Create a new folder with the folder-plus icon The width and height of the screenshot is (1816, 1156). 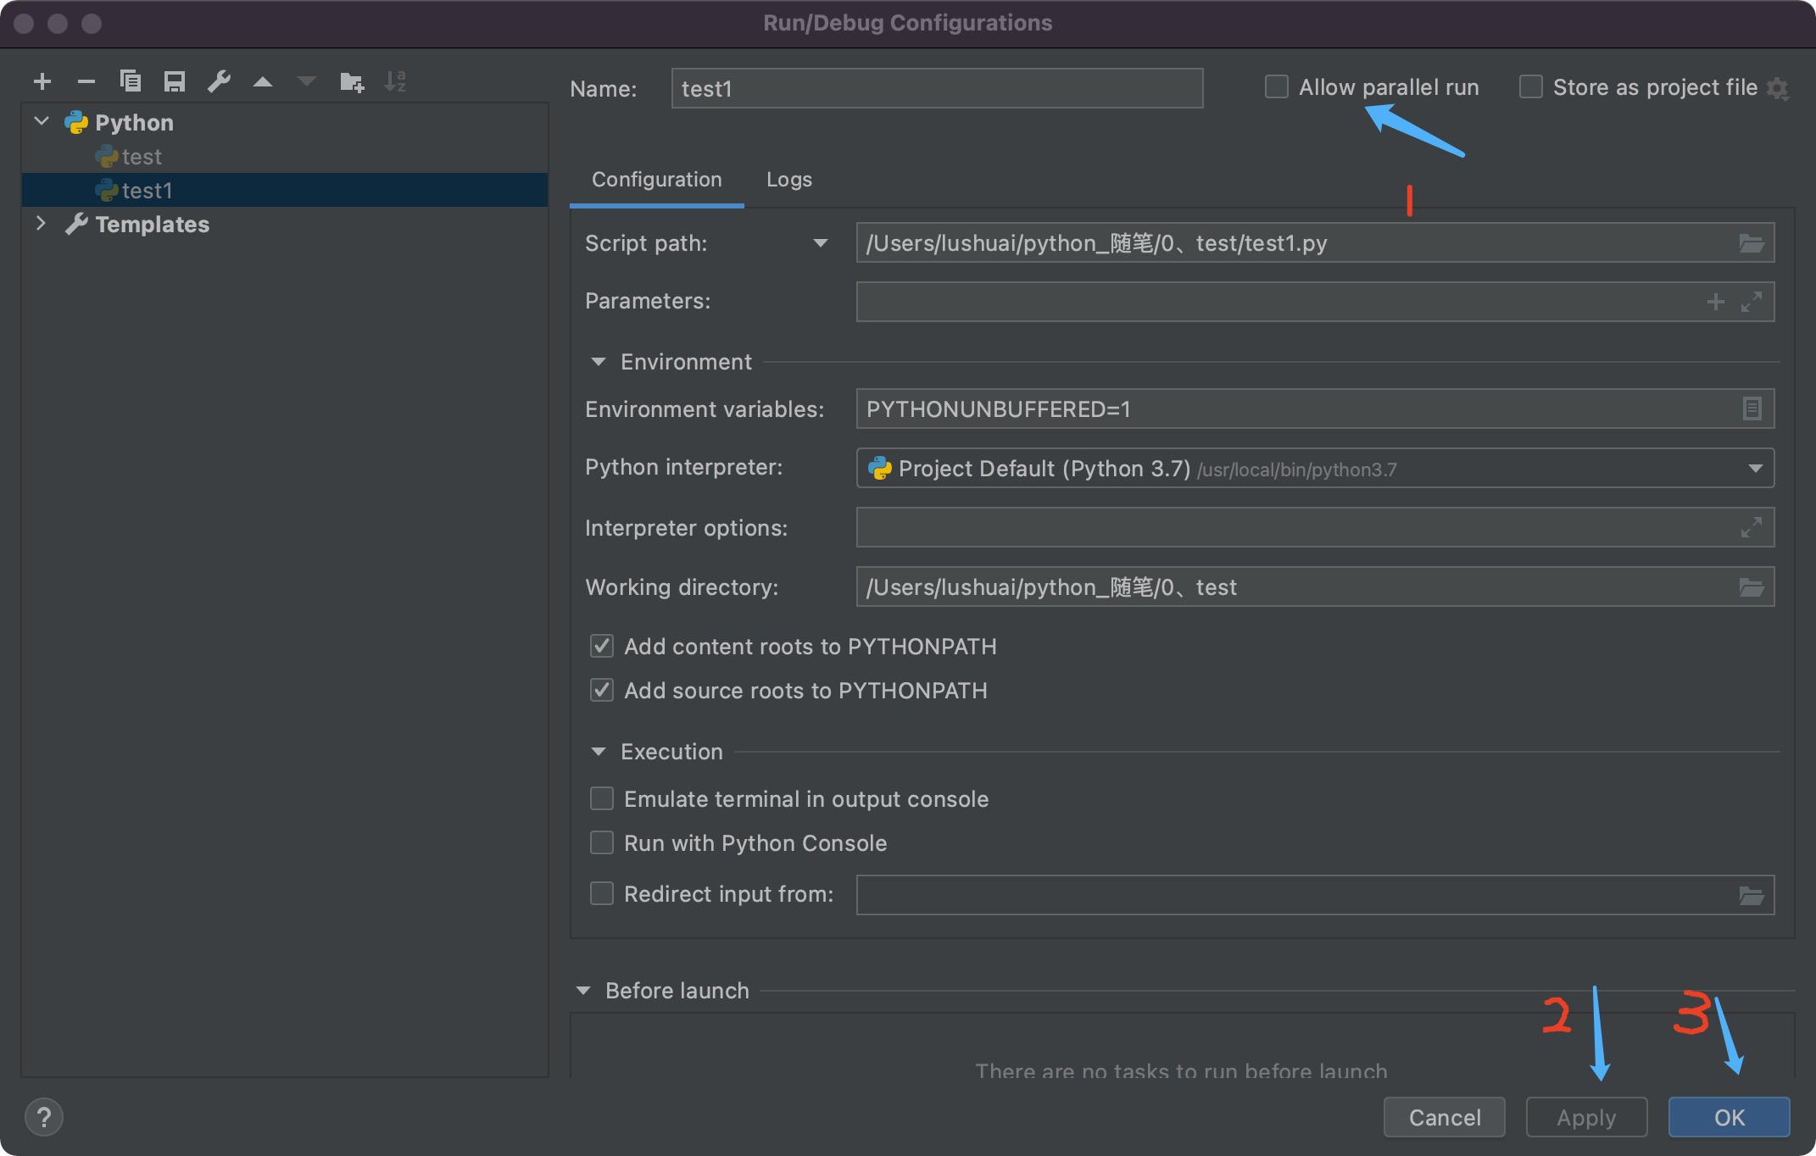coord(352,81)
